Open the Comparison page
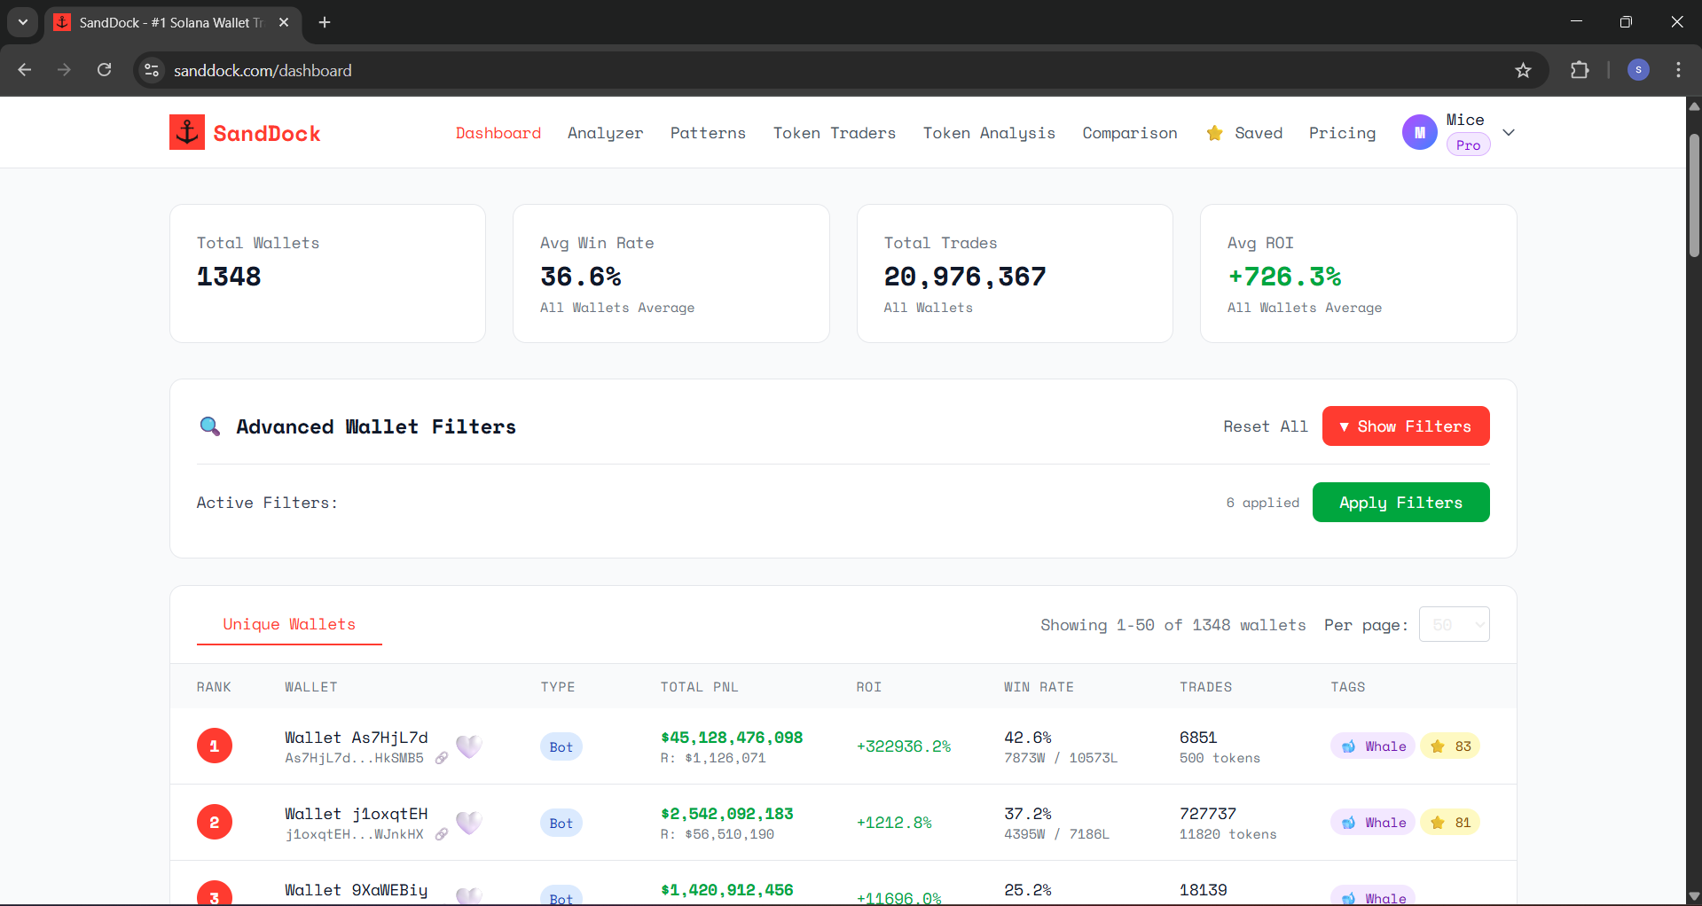The image size is (1702, 906). click(x=1130, y=133)
